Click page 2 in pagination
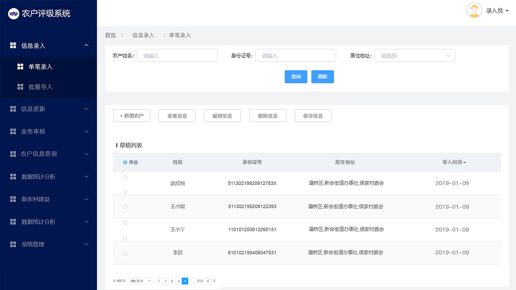516x290 pixels. pos(172,281)
